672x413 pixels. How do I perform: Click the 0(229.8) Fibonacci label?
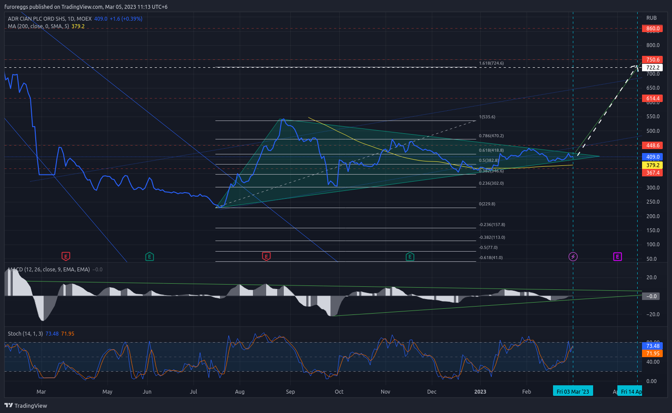pos(487,204)
